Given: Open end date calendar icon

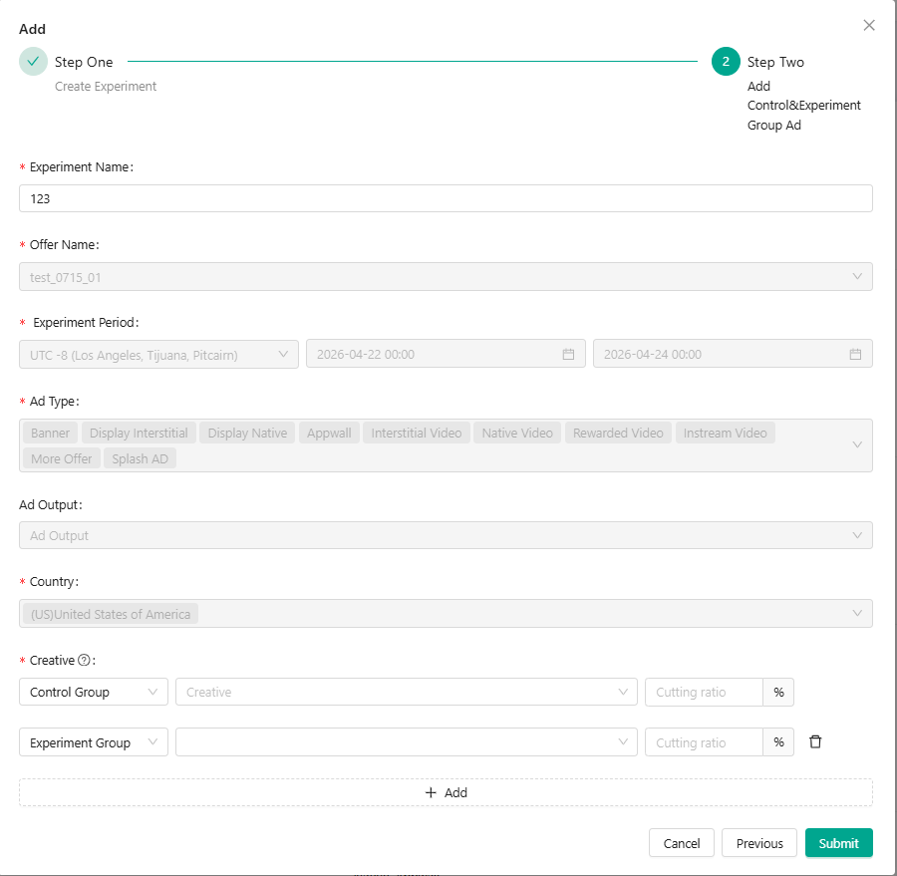Looking at the screenshot, I should (855, 354).
